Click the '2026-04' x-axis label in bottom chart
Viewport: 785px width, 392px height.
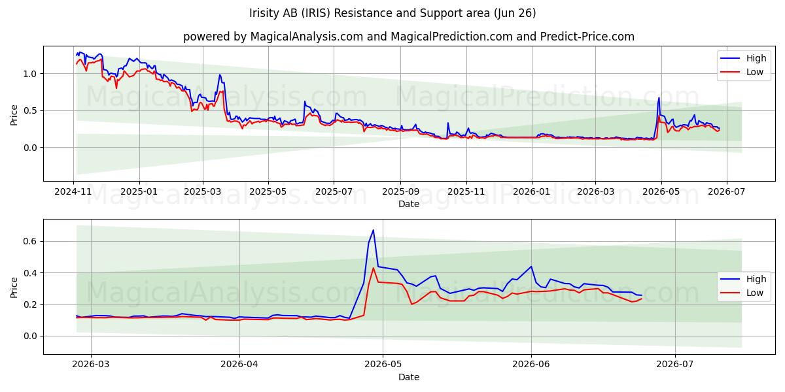[x=239, y=366]
